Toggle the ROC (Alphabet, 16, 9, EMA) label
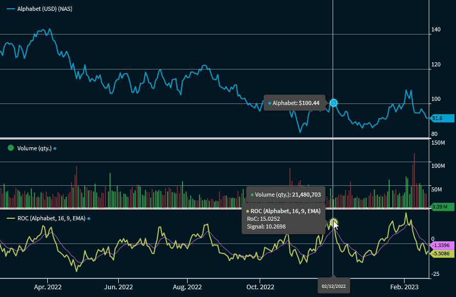 [51, 218]
